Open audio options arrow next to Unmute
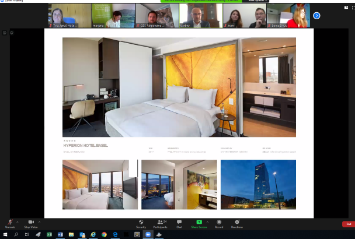This screenshot has width=355, height=239. 18,222
